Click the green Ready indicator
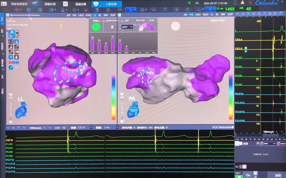This screenshot has width=286, height=178. point(96,27)
